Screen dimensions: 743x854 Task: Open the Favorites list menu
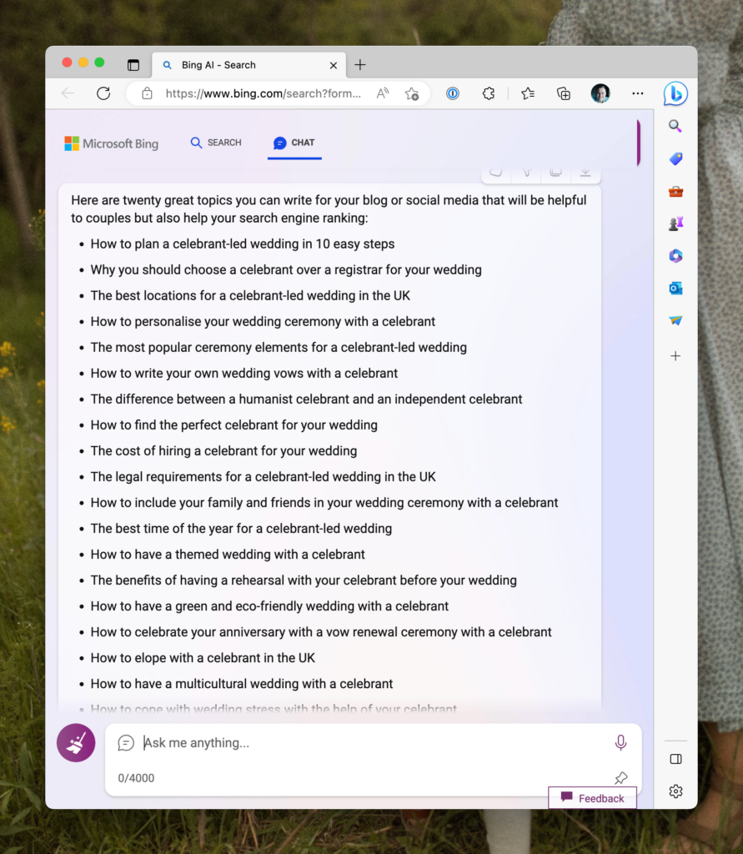click(528, 93)
